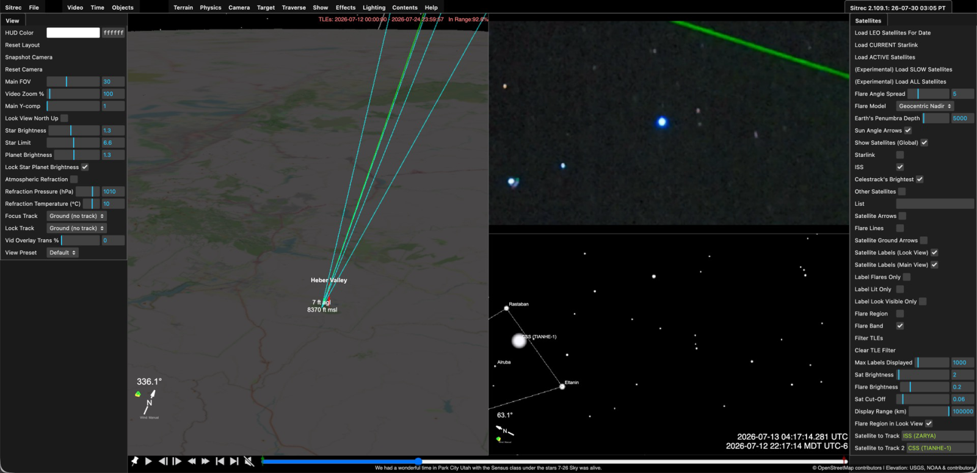Click Load CURRENT Starlink
The image size is (977, 473).
pos(886,45)
